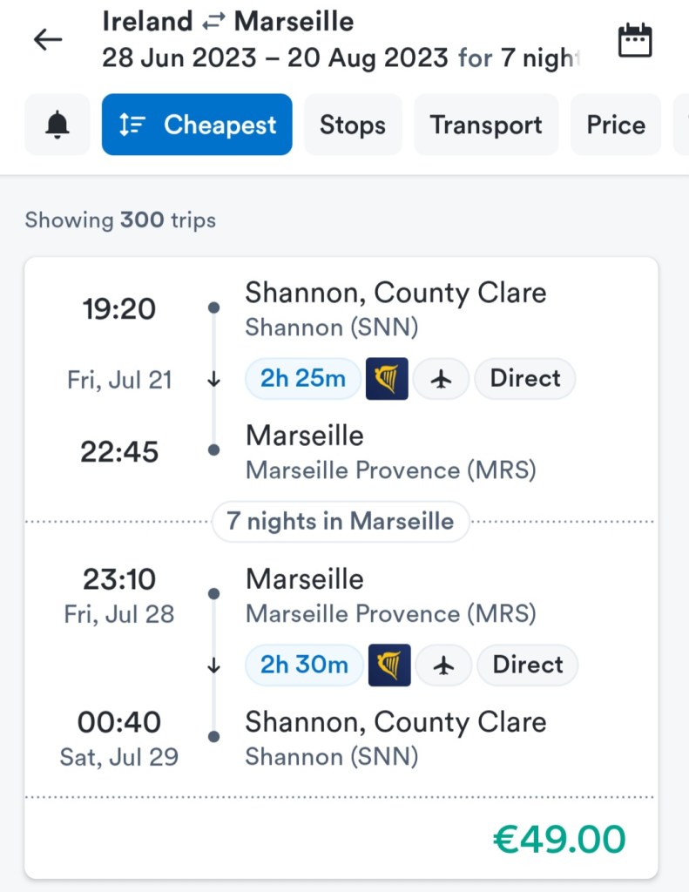Viewport: 689px width, 892px height.
Task: Tap Ryanair logo on outbound flight
Action: click(387, 379)
